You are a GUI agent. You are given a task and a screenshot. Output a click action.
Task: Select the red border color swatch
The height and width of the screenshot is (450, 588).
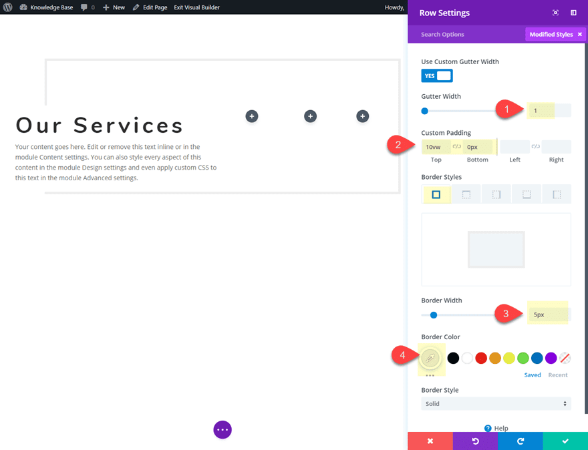pos(480,358)
